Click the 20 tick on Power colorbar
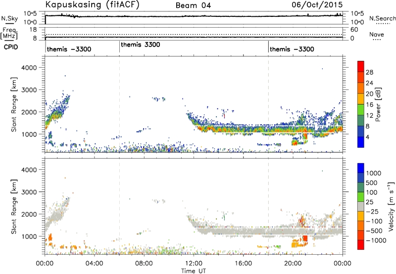The height and width of the screenshot is (274, 396). click(369, 94)
